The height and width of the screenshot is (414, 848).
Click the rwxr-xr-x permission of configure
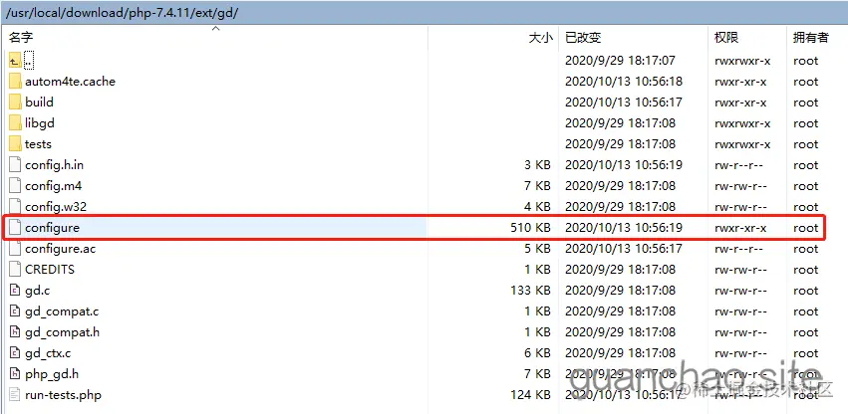click(x=740, y=228)
